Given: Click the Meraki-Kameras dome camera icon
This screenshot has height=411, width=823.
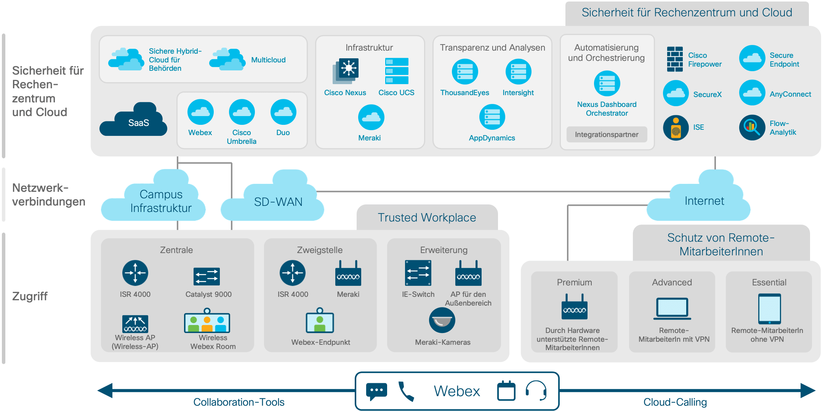Looking at the screenshot, I should point(442,320).
